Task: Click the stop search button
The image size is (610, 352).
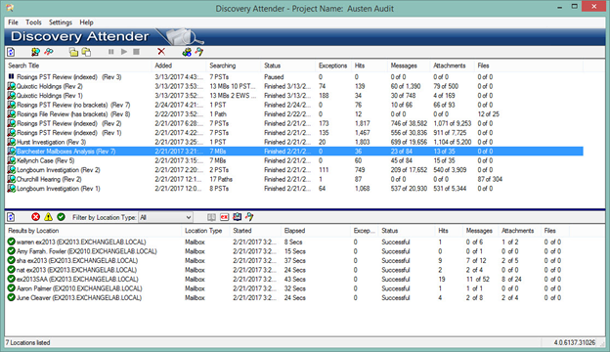Action: tap(136, 52)
